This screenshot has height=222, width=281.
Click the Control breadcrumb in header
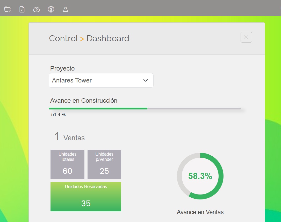(63, 38)
